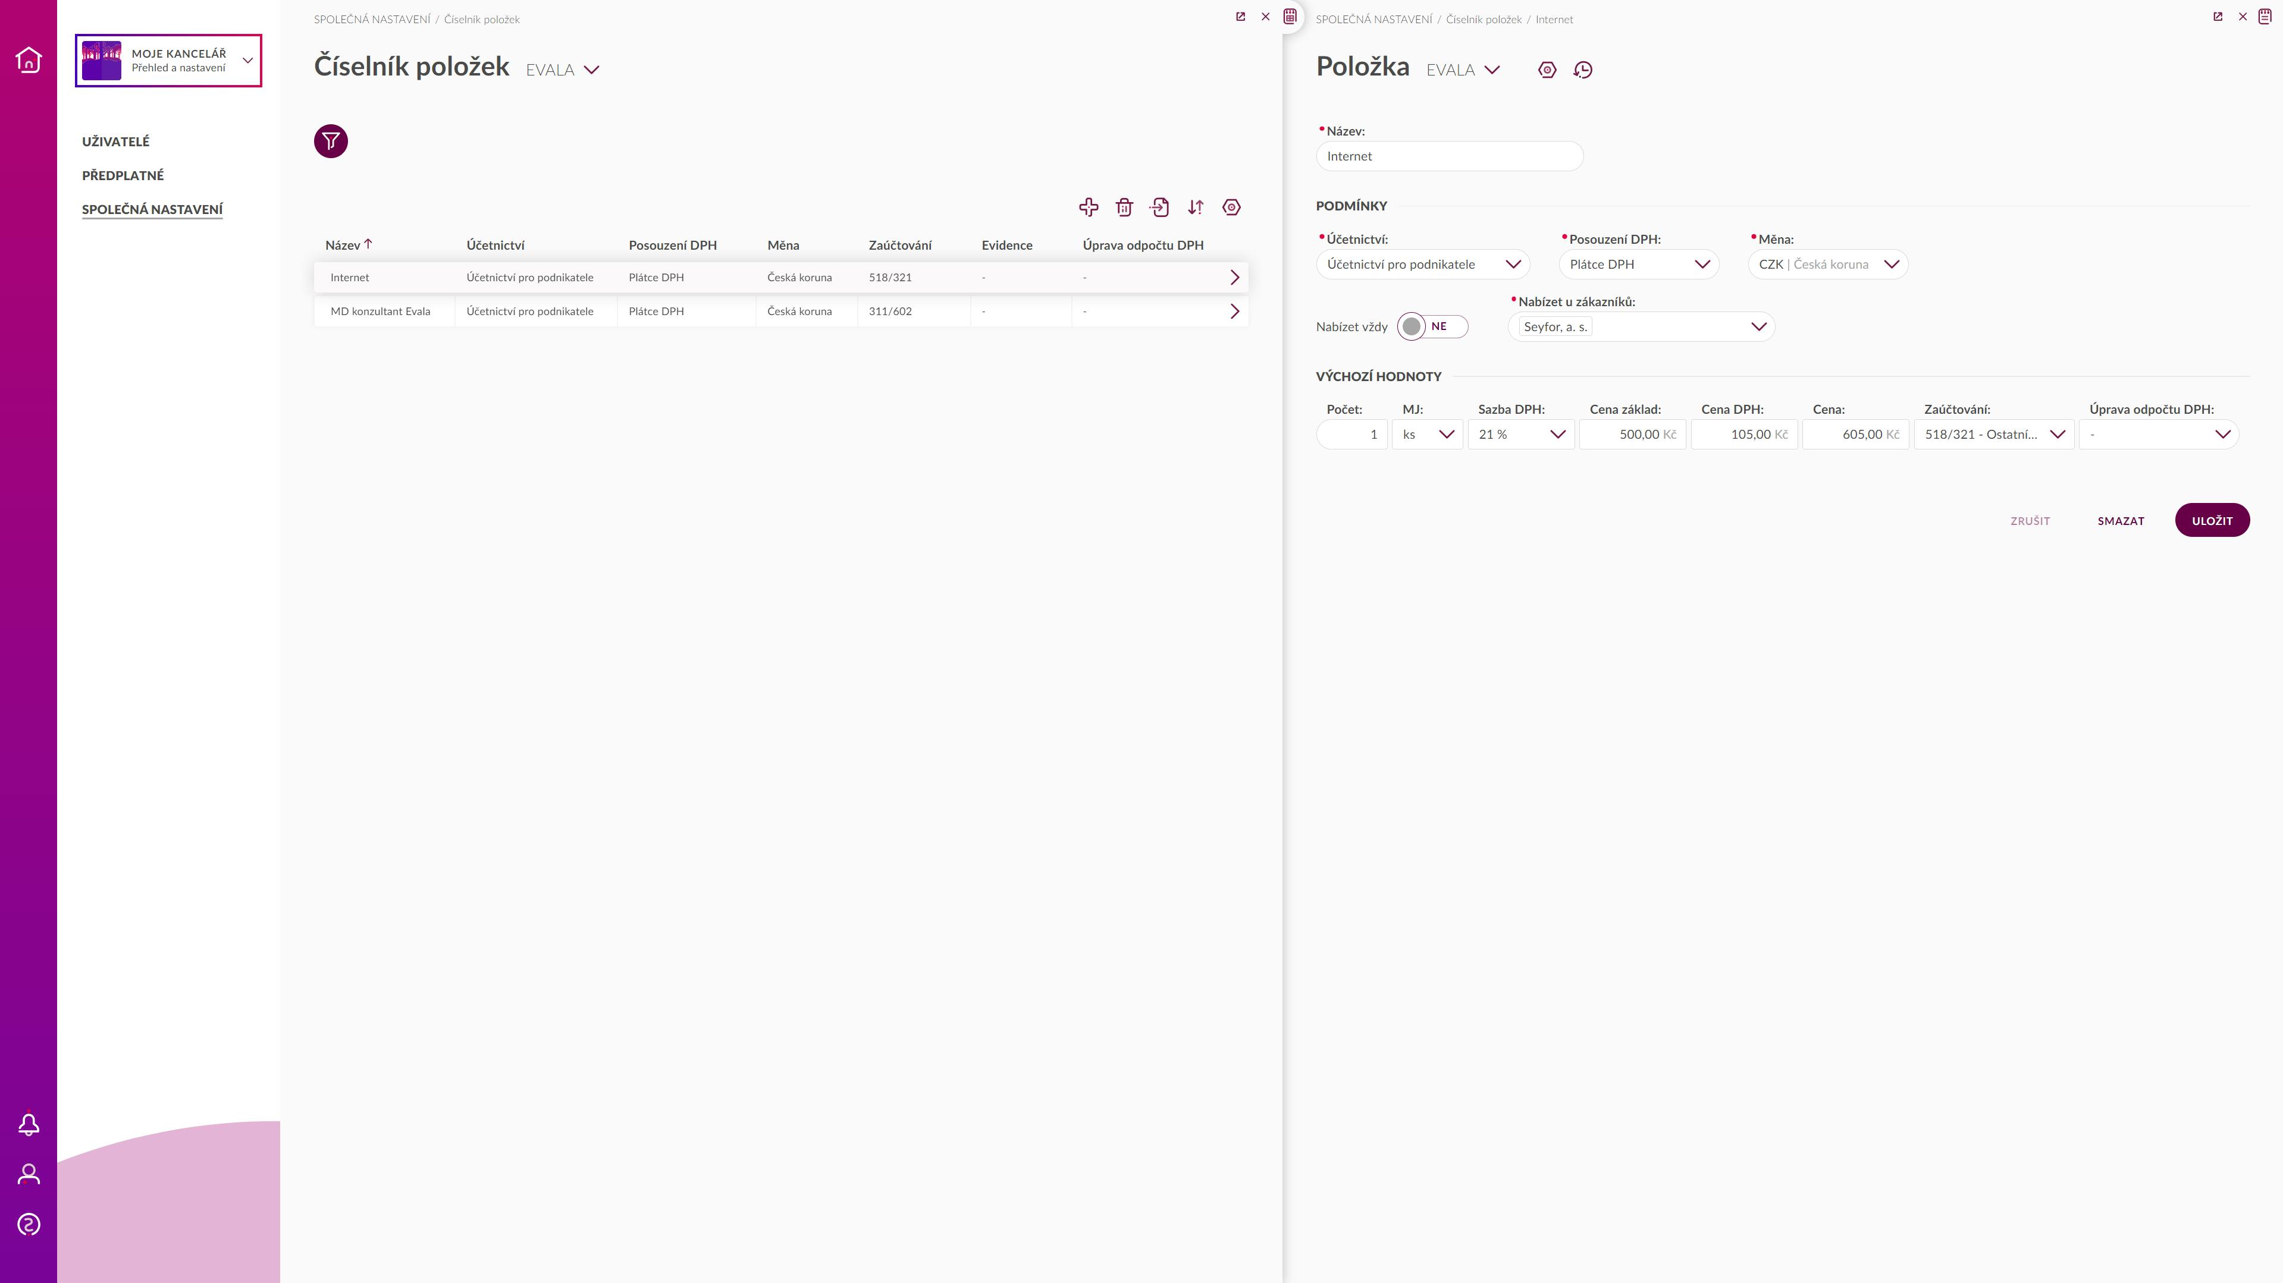The width and height of the screenshot is (2283, 1283).
Task: Sort by Evidence column header
Action: tap(1007, 246)
